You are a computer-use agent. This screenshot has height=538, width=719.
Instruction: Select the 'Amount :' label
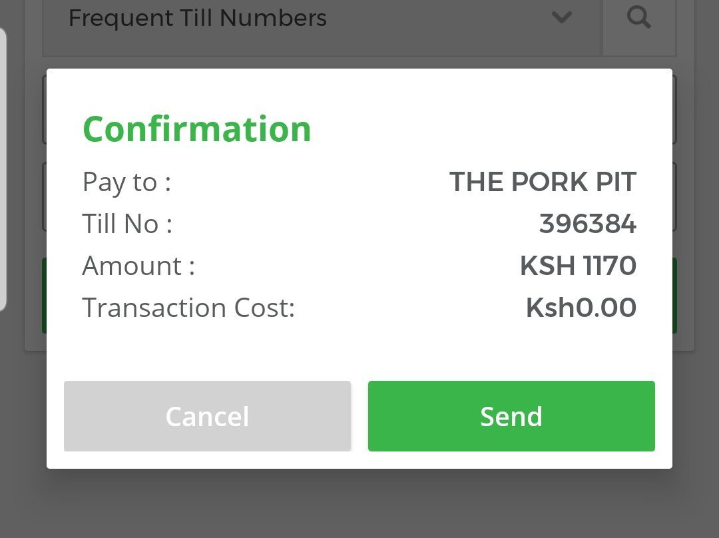tap(138, 266)
